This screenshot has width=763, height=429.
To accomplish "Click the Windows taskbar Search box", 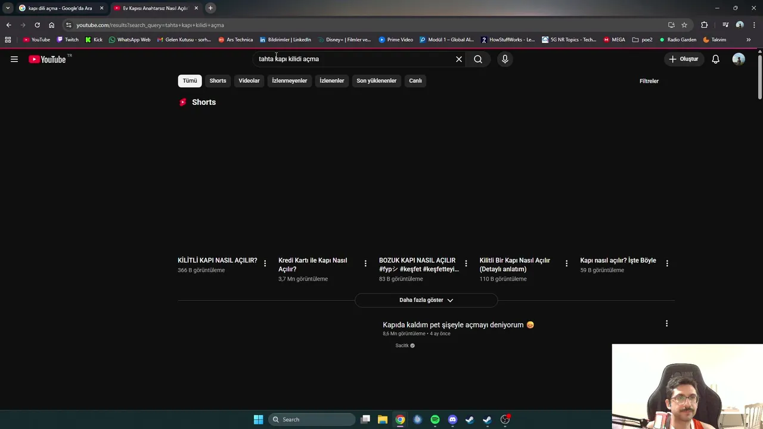I will point(312,419).
